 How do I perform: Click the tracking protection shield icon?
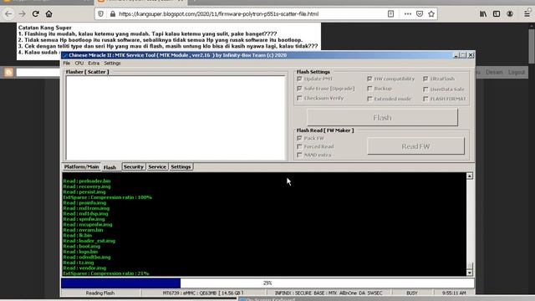point(100,14)
